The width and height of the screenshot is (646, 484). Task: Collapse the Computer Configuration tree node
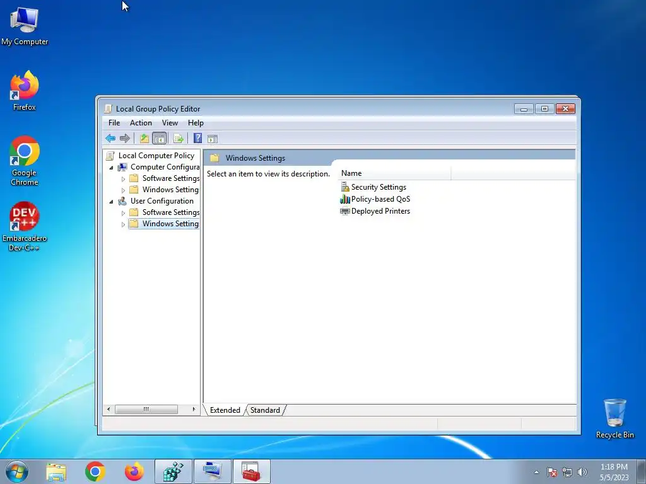[x=111, y=167]
